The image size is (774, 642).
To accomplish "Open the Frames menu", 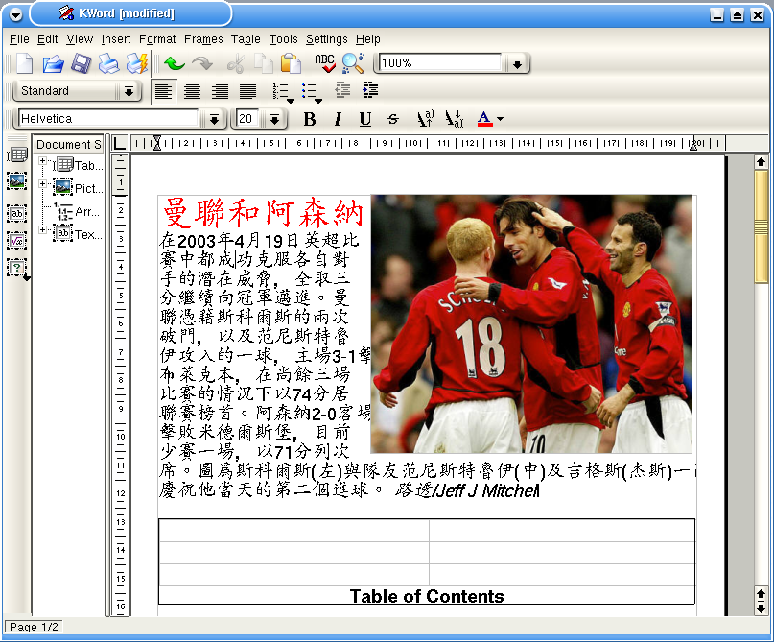I will click(x=203, y=39).
